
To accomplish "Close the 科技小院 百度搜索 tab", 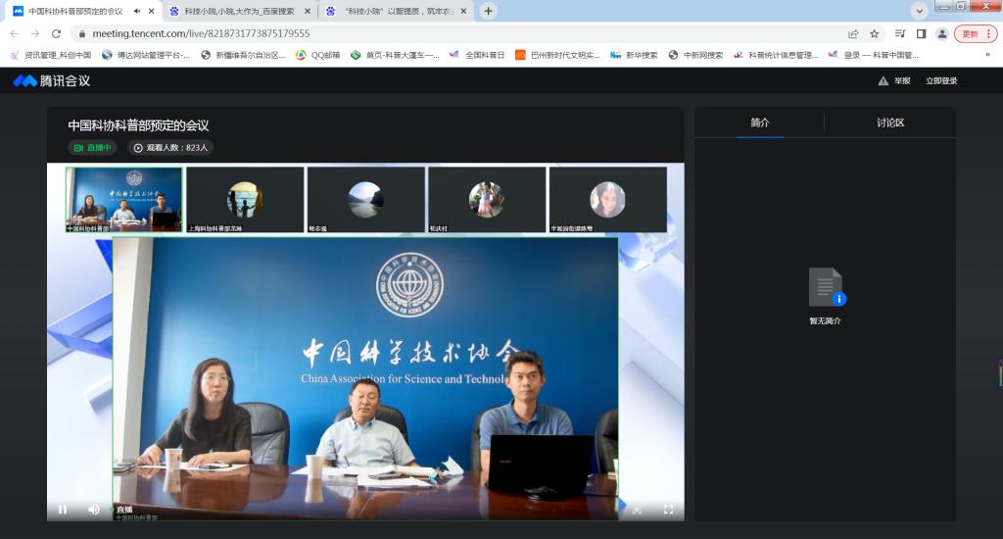I will 307,11.
